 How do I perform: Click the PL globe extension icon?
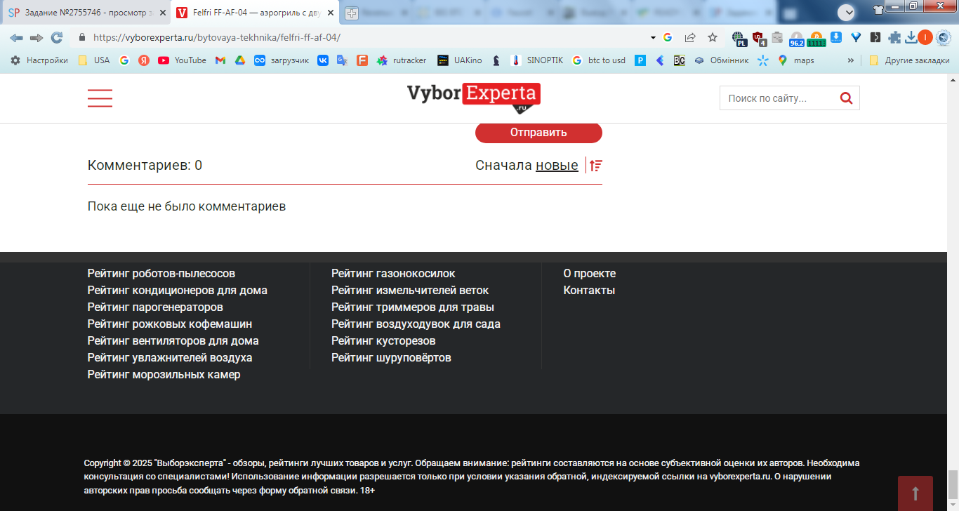click(x=738, y=39)
